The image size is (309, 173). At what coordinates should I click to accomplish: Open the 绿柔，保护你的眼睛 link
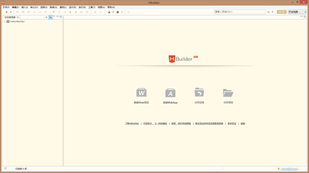click(x=181, y=123)
